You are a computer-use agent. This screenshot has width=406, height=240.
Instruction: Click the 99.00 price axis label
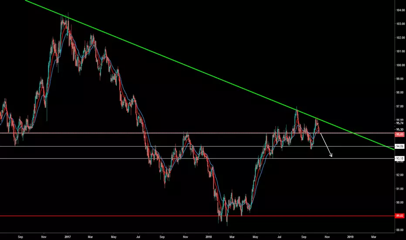pos(400,79)
